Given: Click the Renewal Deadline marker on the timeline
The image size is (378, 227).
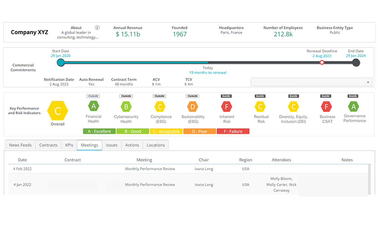Looking at the screenshot, I should (x=322, y=62).
